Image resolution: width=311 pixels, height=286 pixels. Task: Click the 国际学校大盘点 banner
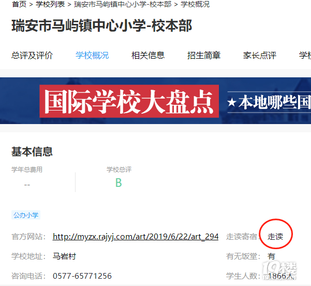coord(129,101)
